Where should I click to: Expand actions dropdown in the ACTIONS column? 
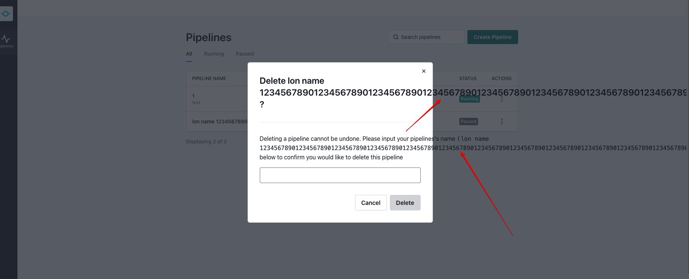(502, 99)
